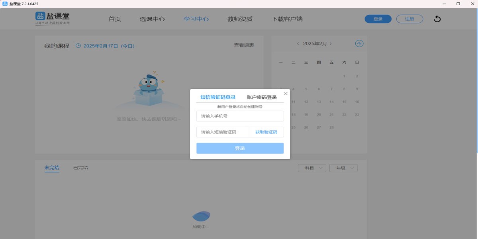Open the 教师资质 nav item
Screen dimensions: 478x239
pyautogui.click(x=240, y=19)
